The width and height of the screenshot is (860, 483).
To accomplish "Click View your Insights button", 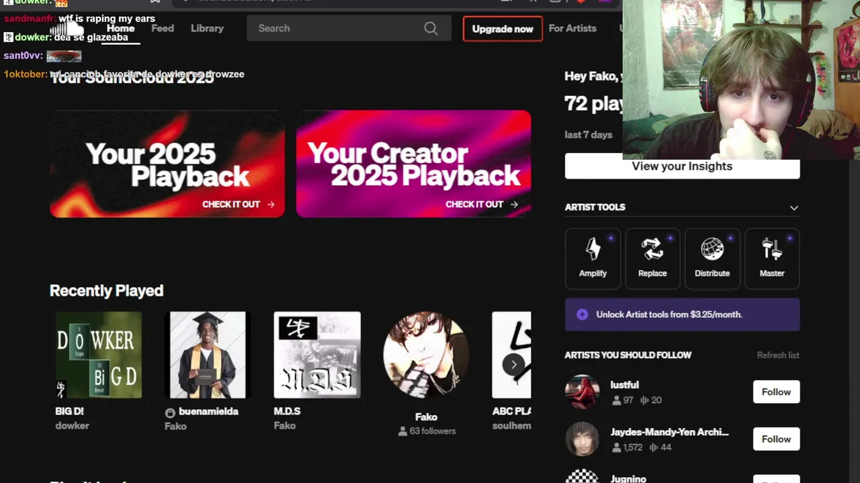I will tap(682, 166).
